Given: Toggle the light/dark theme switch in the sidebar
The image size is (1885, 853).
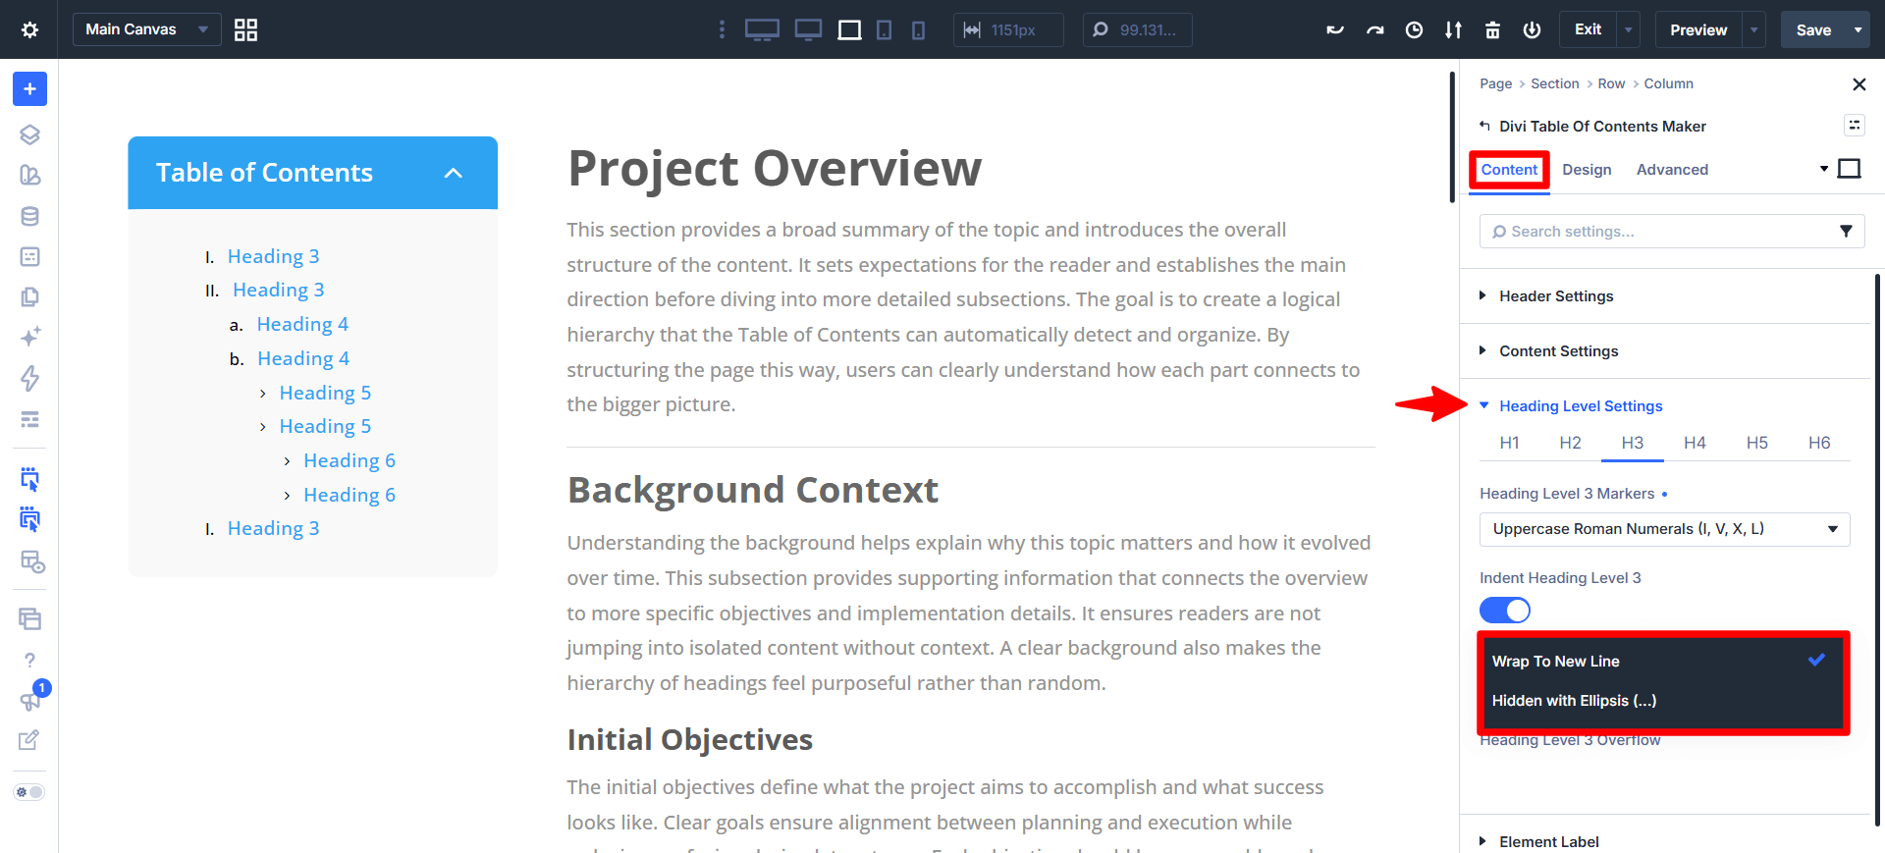Looking at the screenshot, I should [29, 792].
